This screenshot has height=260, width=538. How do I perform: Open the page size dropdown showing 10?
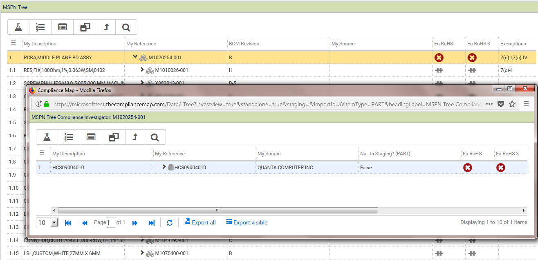54,223
